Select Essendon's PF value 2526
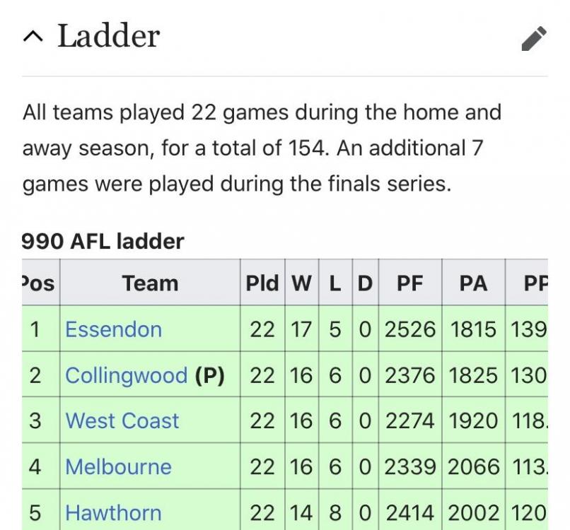Image resolution: width=570 pixels, height=530 pixels. pyautogui.click(x=410, y=329)
